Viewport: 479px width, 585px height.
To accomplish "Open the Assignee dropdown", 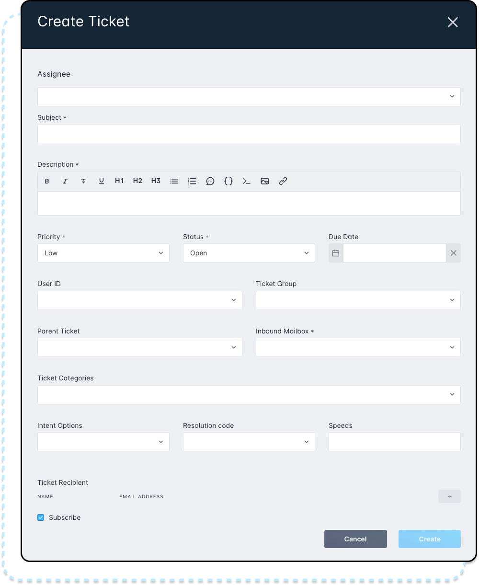I will coord(249,97).
